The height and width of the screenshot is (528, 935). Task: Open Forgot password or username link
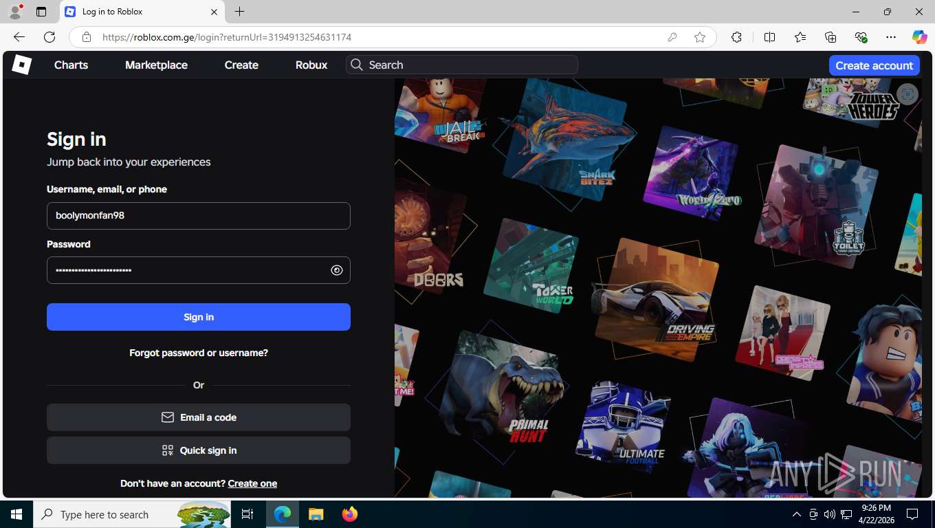[x=199, y=353]
